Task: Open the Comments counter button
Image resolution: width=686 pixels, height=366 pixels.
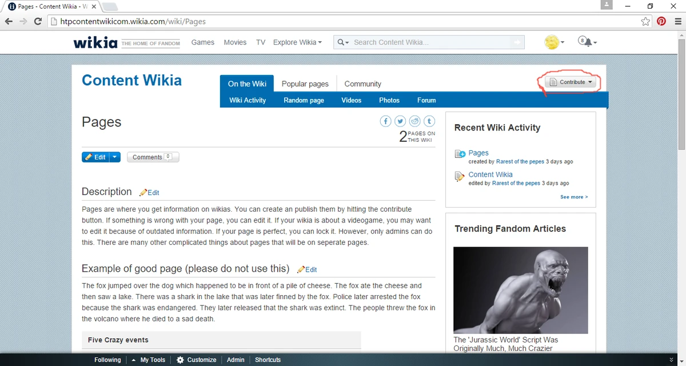Action: pos(153,156)
